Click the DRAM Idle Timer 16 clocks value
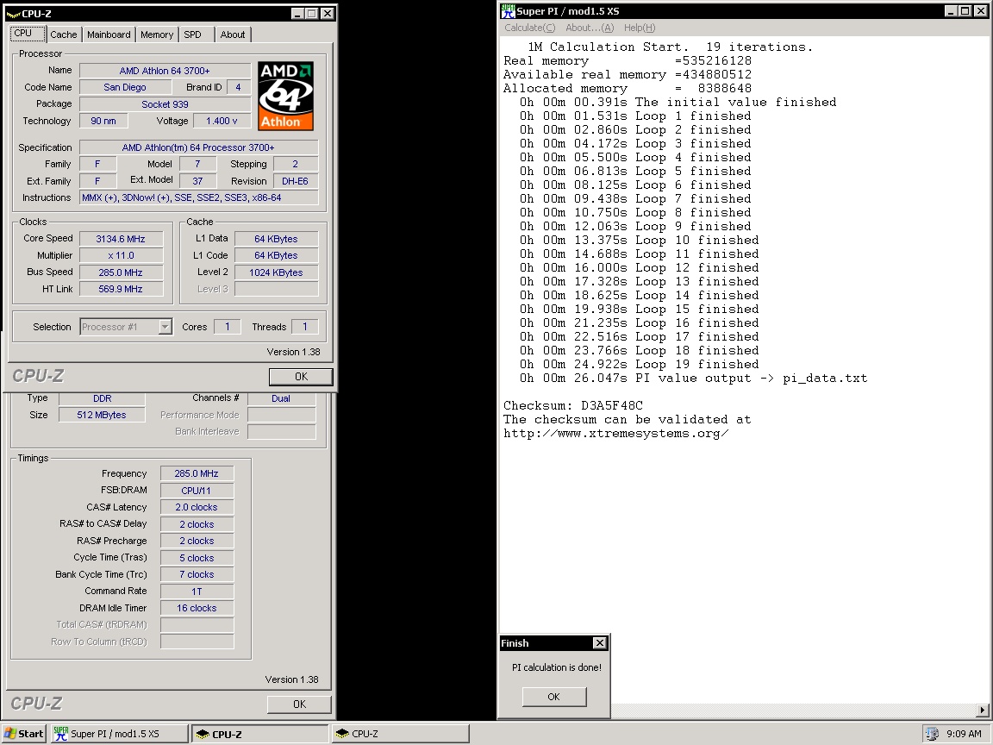Screen dimensions: 993x745 (x=197, y=608)
